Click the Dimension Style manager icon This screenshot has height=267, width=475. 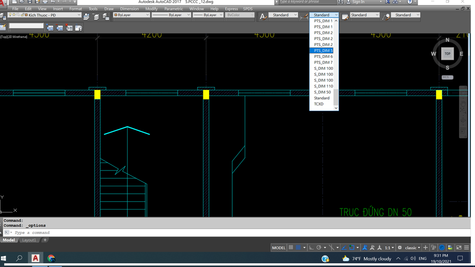304,16
